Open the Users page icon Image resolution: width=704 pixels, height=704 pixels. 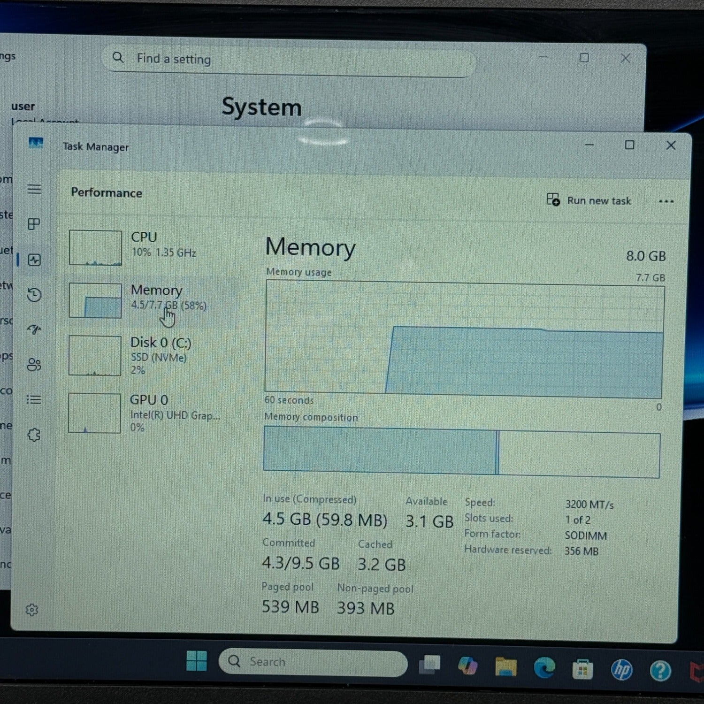point(34,365)
